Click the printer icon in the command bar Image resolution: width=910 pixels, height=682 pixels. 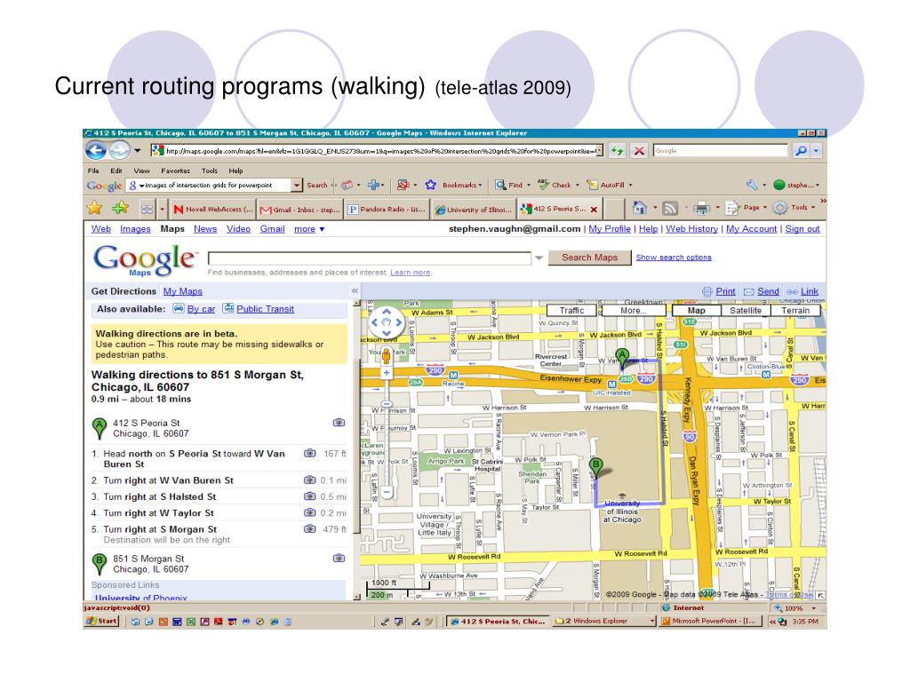[702, 208]
